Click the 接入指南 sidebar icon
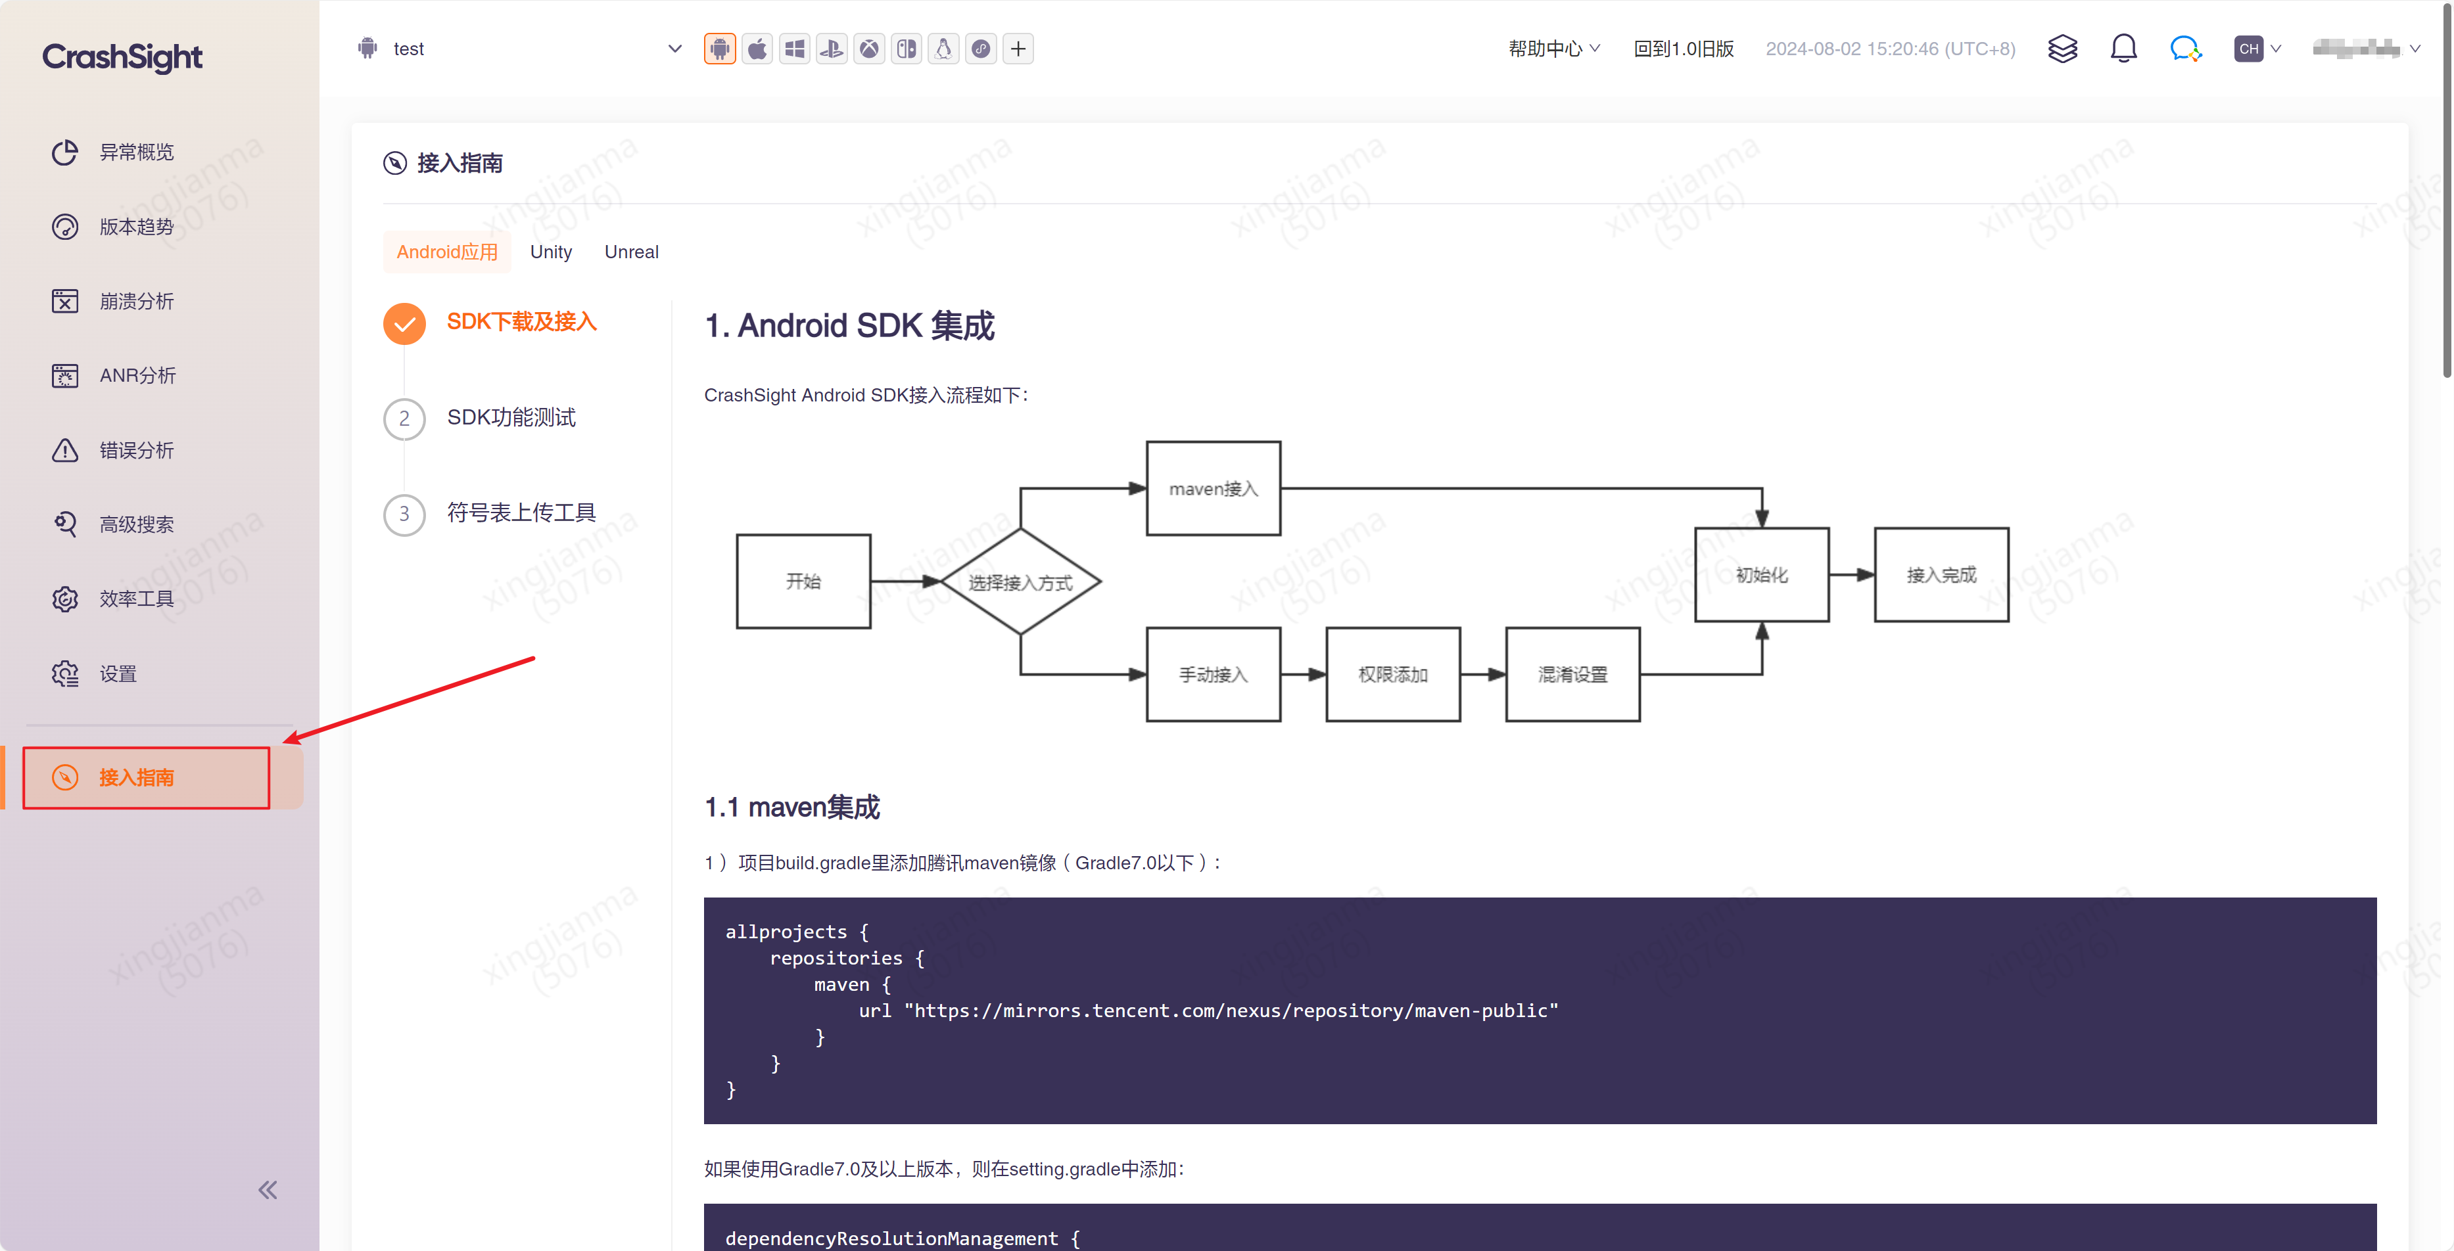2454x1251 pixels. (64, 777)
